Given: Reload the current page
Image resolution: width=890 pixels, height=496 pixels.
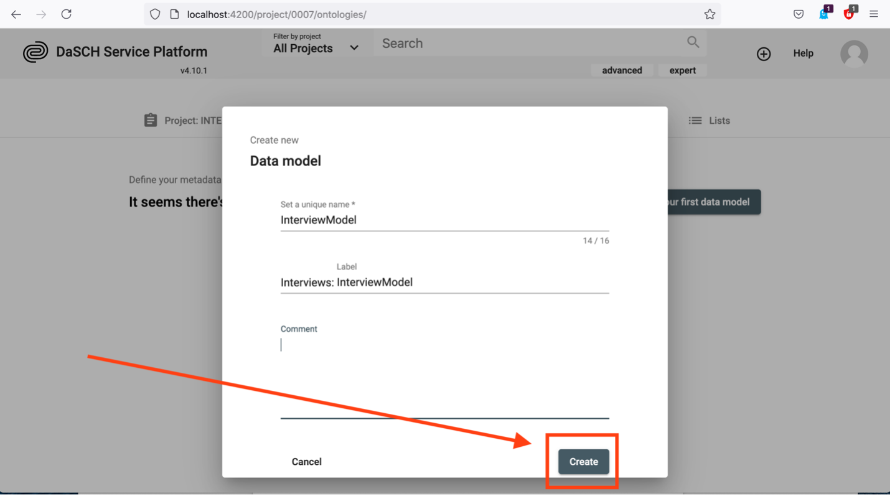Looking at the screenshot, I should (x=66, y=14).
